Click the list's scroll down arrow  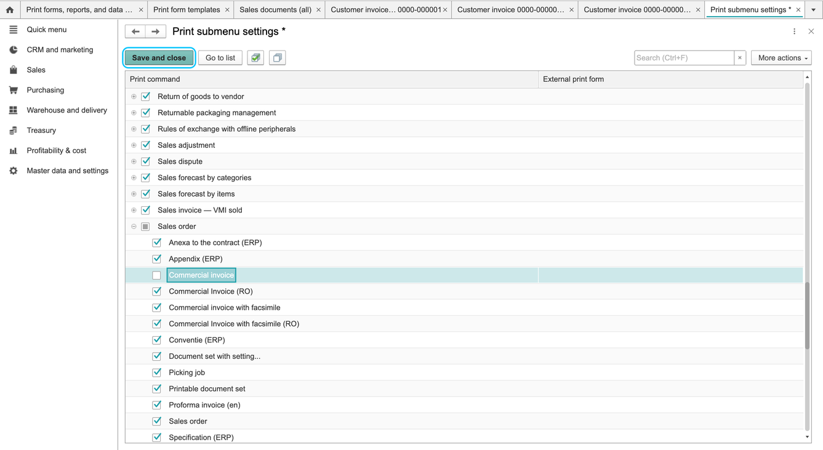807,437
